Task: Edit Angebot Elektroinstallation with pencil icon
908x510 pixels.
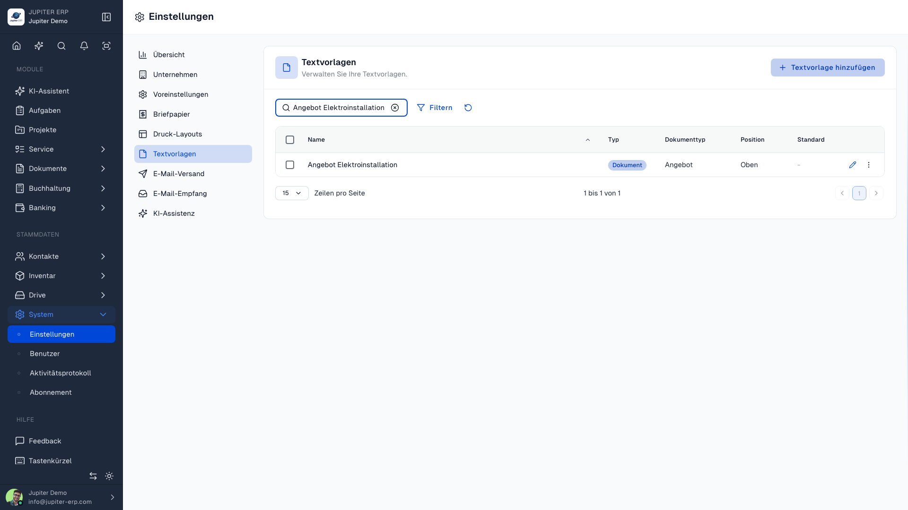Action: pyautogui.click(x=853, y=165)
